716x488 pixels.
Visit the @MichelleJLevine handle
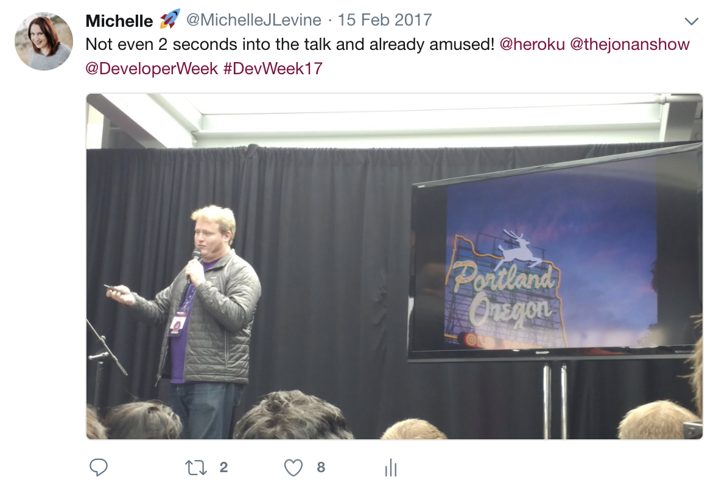point(253,20)
